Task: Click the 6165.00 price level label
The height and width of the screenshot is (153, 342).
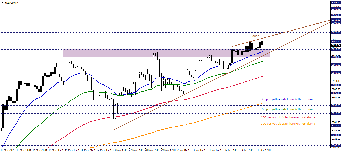Action: pyautogui.click(x=336, y=2)
